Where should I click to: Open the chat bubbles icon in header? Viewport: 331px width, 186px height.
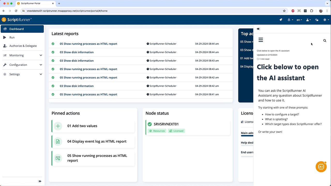tap(317, 20)
